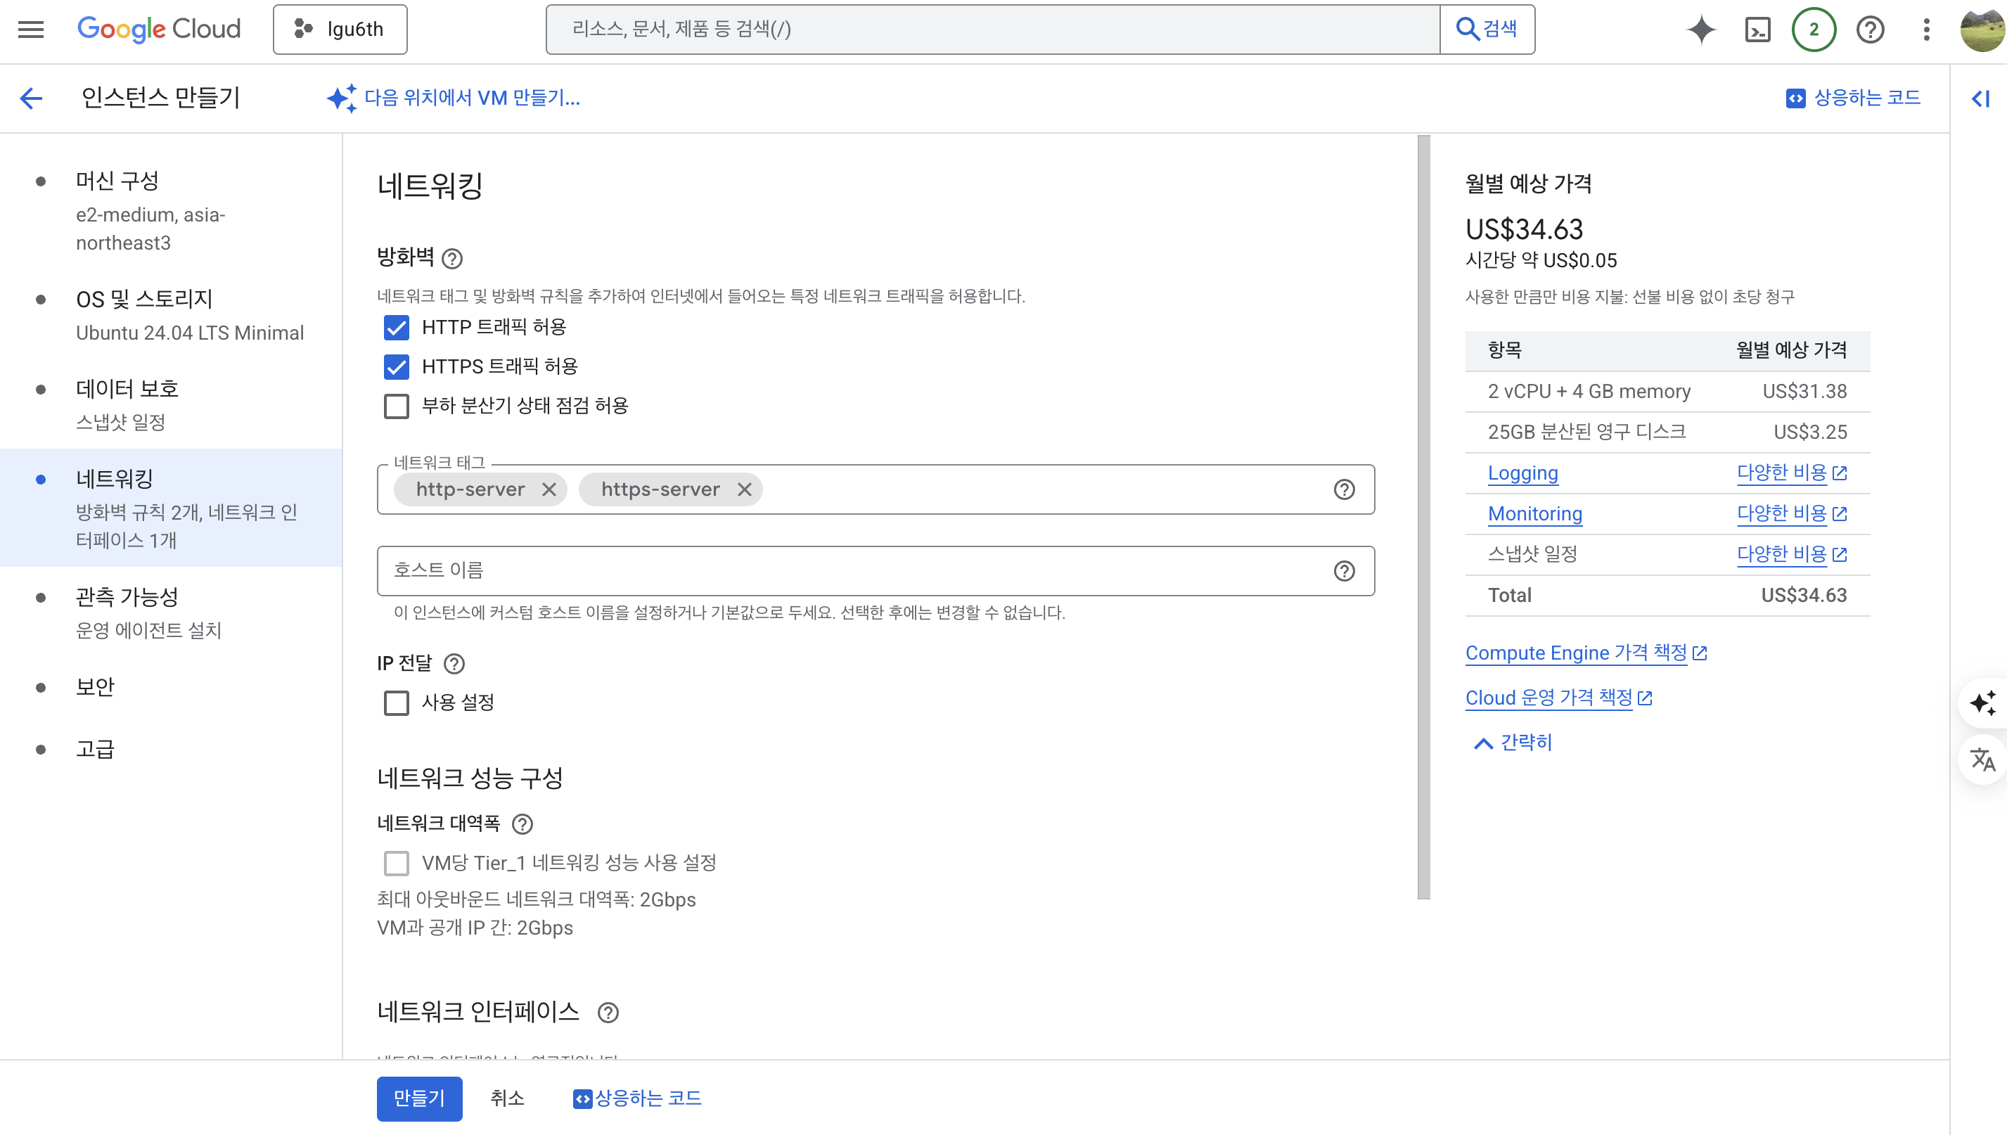
Task: Check 부하 분산기 상태 점검 허용
Action: click(x=396, y=406)
